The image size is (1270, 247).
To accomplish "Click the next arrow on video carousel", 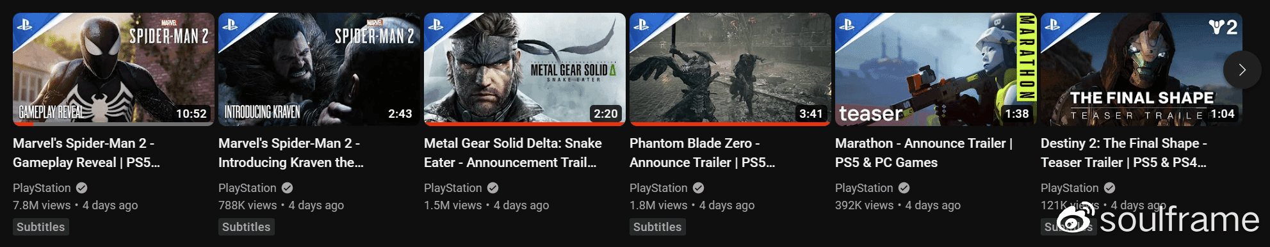I will [x=1242, y=70].
